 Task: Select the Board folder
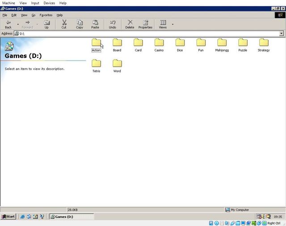(x=117, y=45)
